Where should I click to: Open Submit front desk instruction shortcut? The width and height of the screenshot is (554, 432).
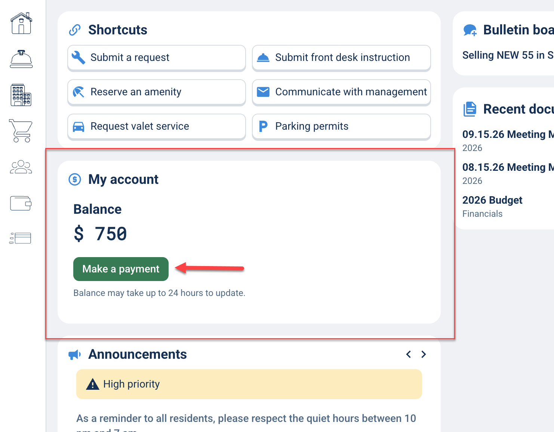[341, 58]
